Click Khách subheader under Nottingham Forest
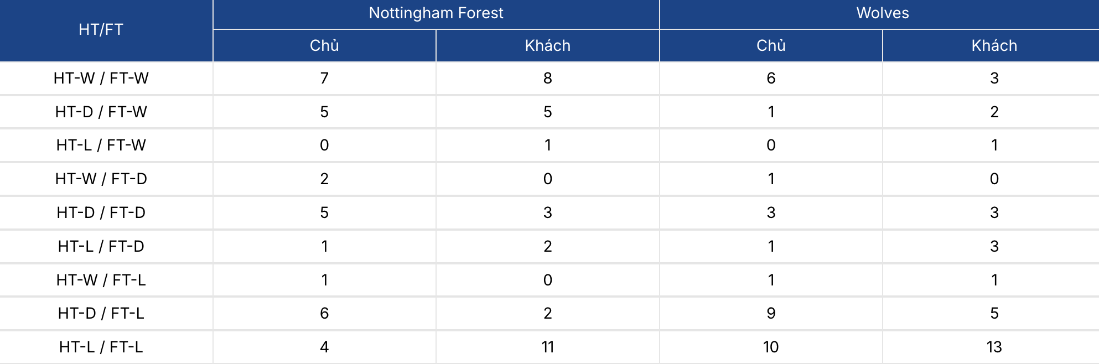 coord(548,45)
